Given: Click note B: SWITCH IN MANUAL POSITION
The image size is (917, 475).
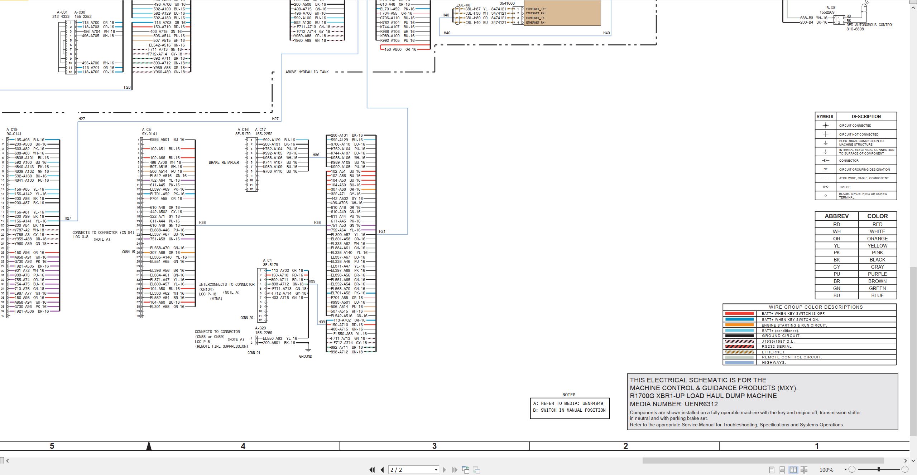Looking at the screenshot, I should point(569,410).
